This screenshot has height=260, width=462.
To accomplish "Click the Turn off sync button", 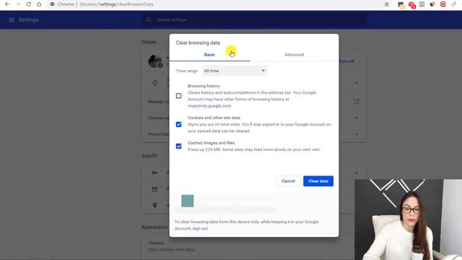I will (346, 61).
